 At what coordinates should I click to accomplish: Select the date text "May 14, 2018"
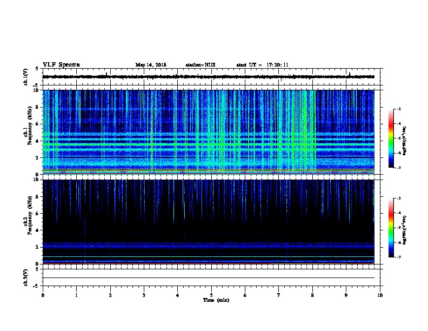coord(151,65)
